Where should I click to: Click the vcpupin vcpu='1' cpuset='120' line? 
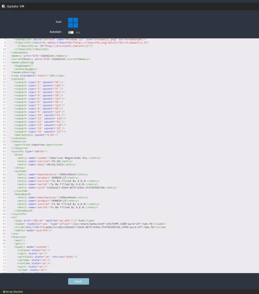pos(39,85)
